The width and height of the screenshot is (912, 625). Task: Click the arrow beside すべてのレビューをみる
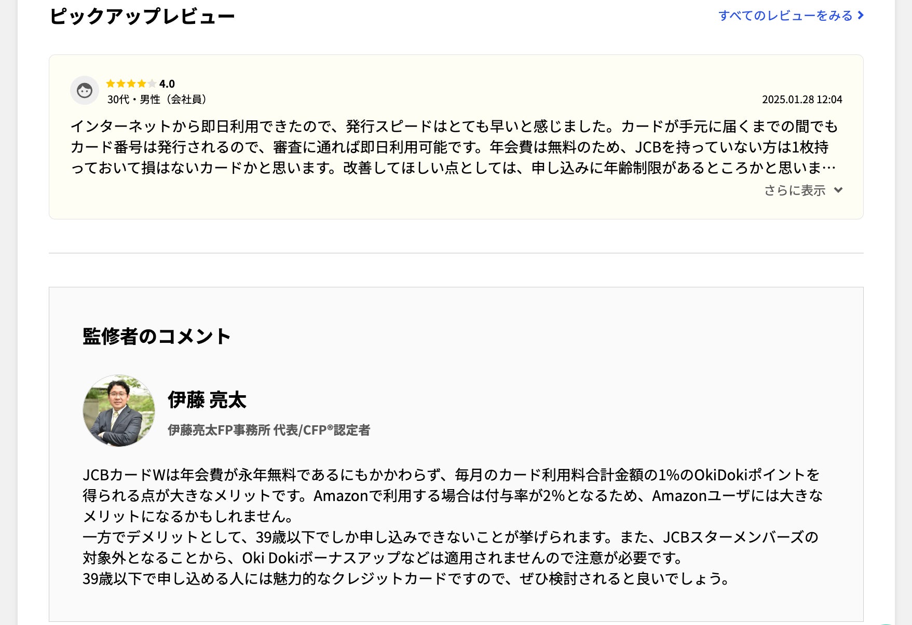coord(861,16)
